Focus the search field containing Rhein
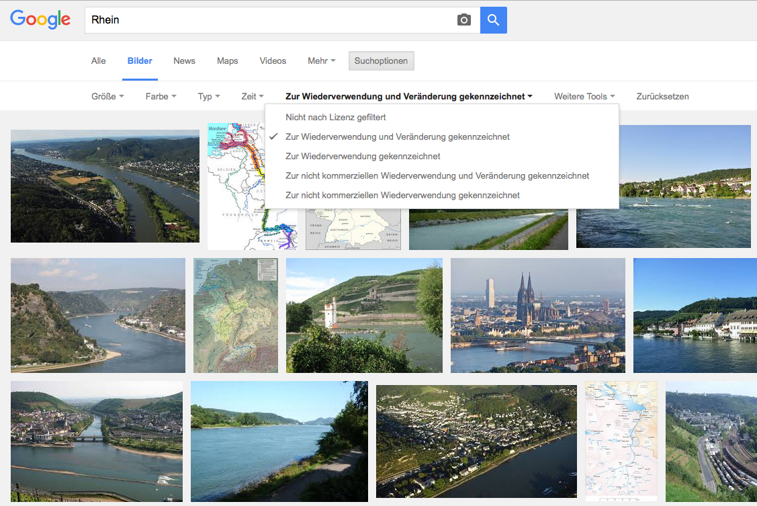The image size is (757, 506). tap(282, 19)
